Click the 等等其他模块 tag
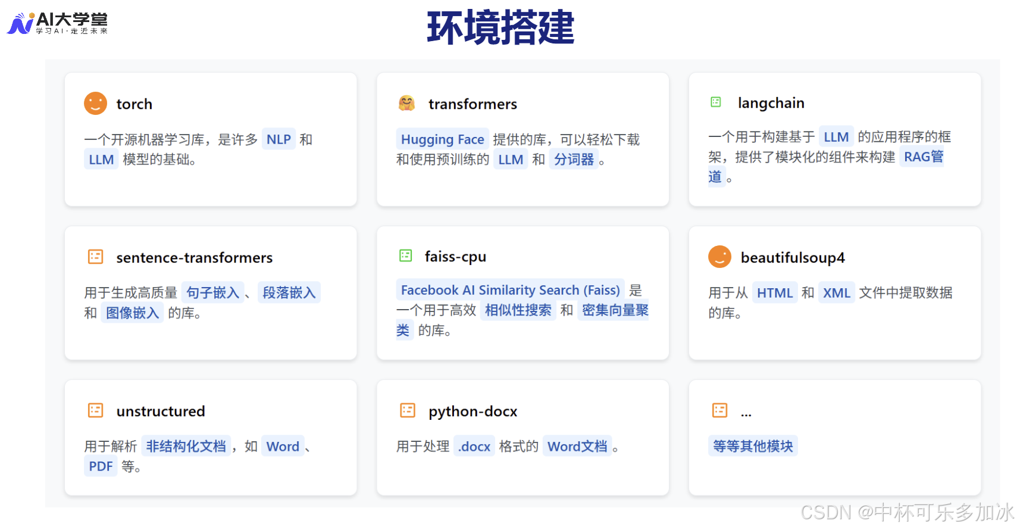The width and height of the screenshot is (1017, 530). point(753,446)
